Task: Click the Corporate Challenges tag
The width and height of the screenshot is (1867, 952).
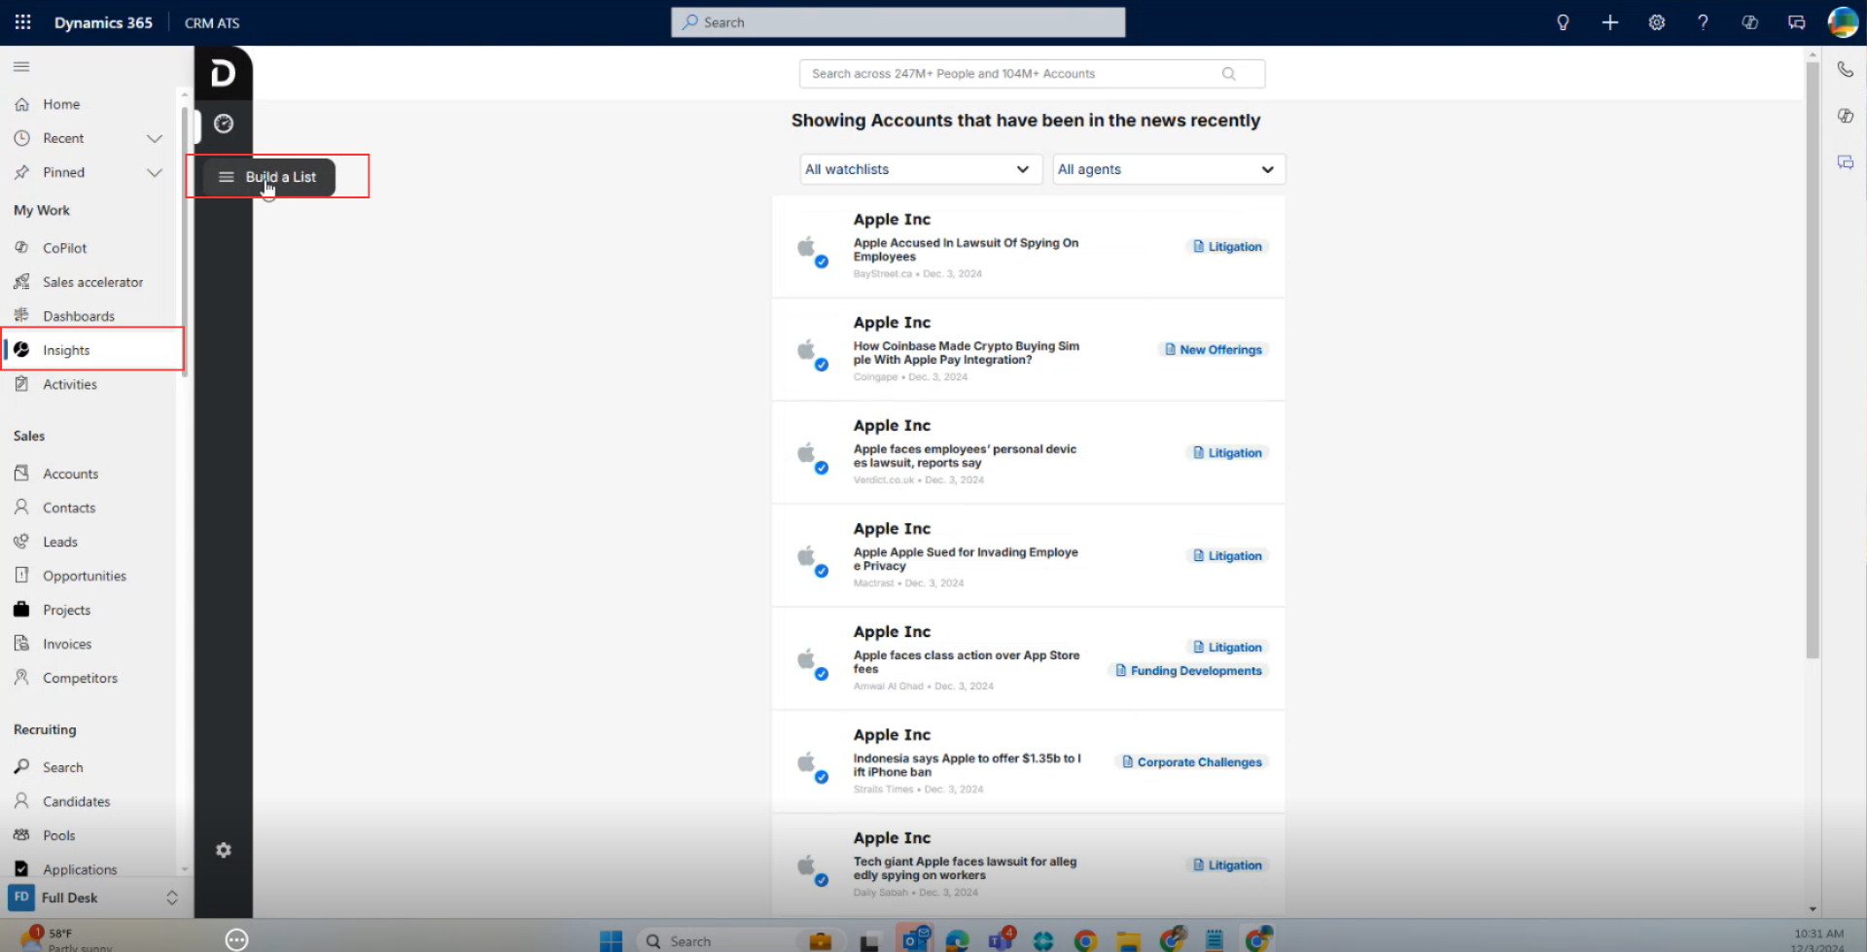Action: (x=1192, y=762)
